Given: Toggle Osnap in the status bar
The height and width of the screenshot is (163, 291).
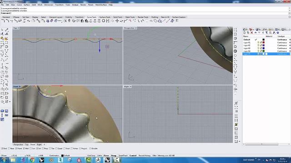Looking at the screenshot, I should [114, 156].
